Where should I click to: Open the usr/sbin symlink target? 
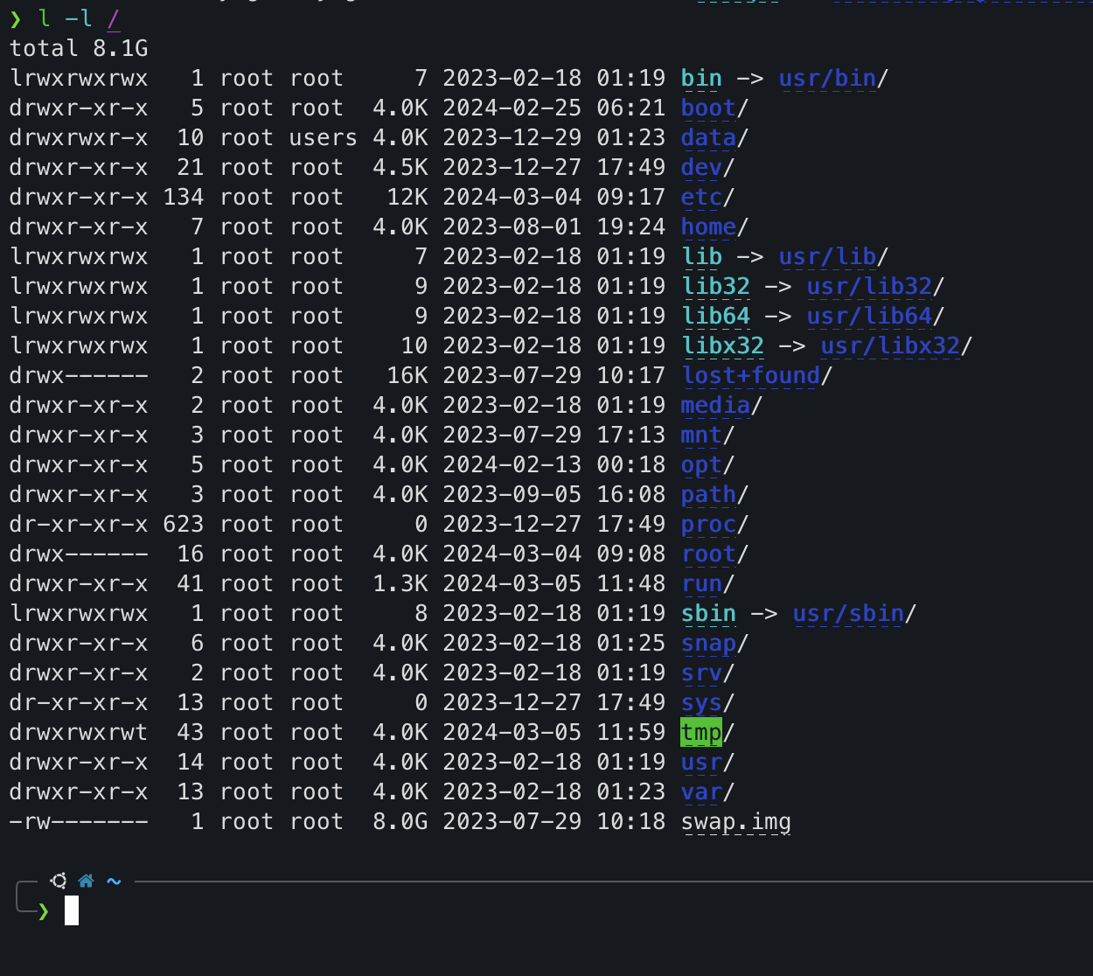[x=848, y=614]
